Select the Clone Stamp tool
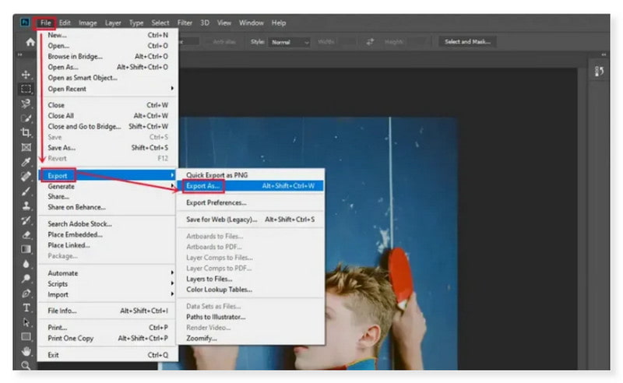 26,206
